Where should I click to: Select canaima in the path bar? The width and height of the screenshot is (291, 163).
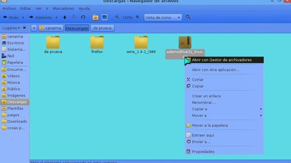51,28
